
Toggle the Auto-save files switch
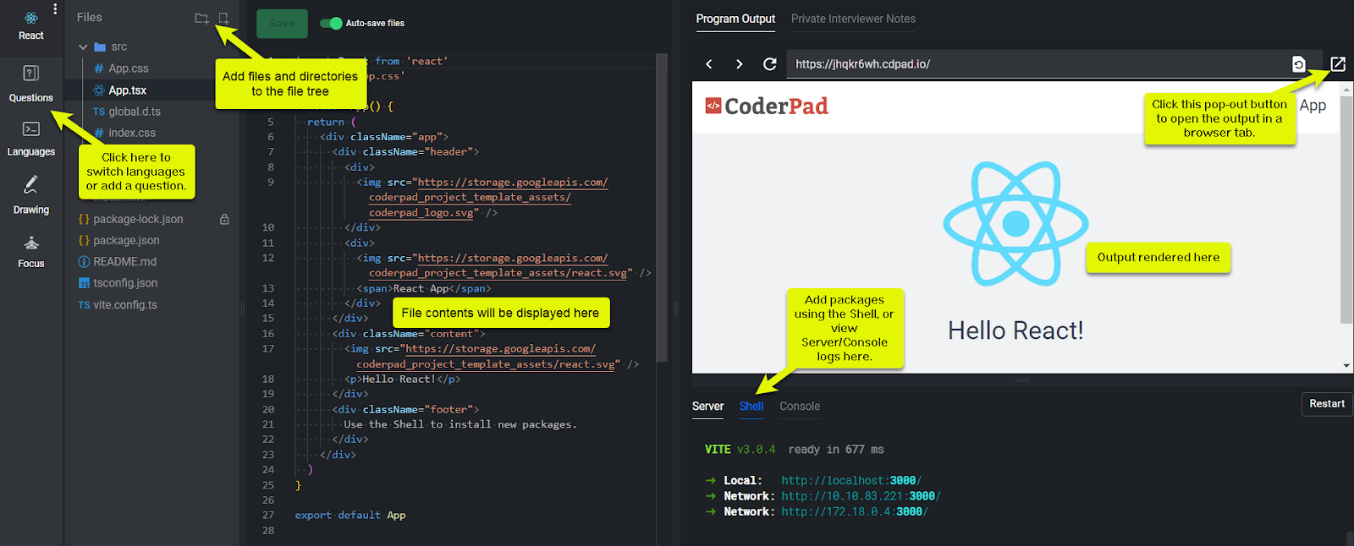click(x=331, y=24)
